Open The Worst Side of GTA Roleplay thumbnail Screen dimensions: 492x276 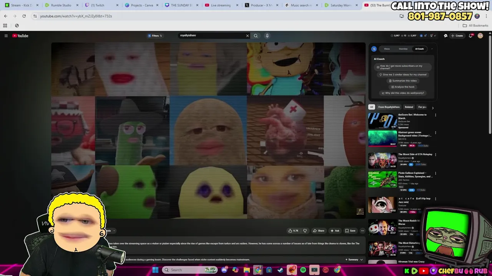382,161
